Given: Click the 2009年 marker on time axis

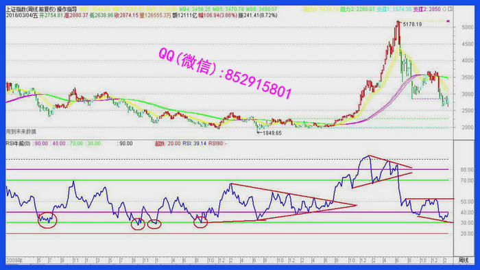Looking at the screenshot, I should coord(14,260).
